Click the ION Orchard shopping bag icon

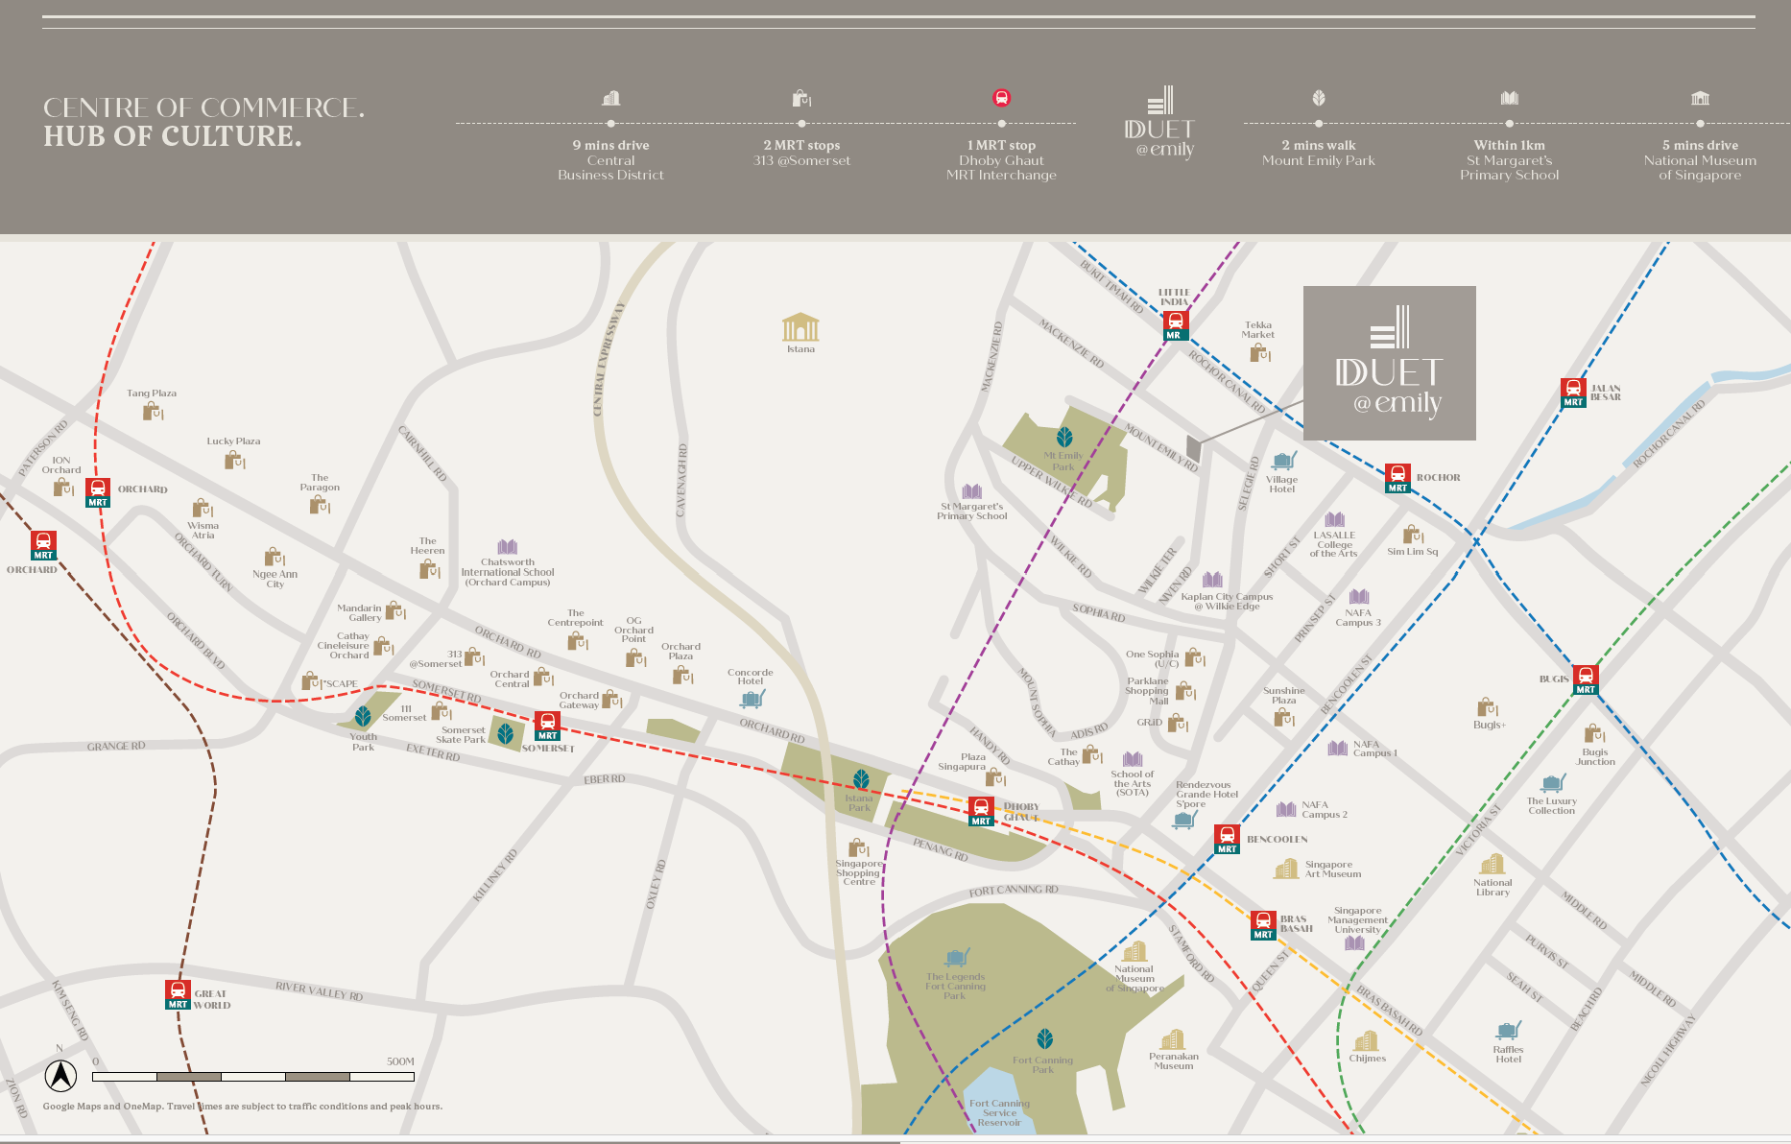click(63, 488)
